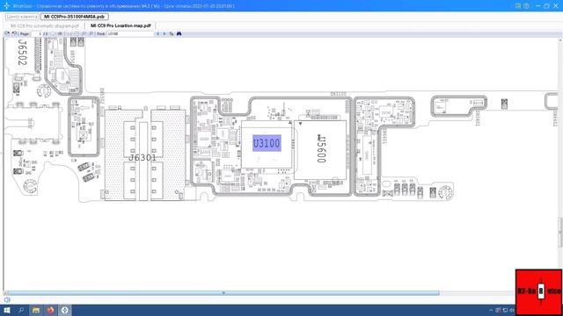This screenshot has width=563, height=316.
Task: Click the second icon in the PDF toolbar
Action: pyautogui.click(x=14, y=33)
